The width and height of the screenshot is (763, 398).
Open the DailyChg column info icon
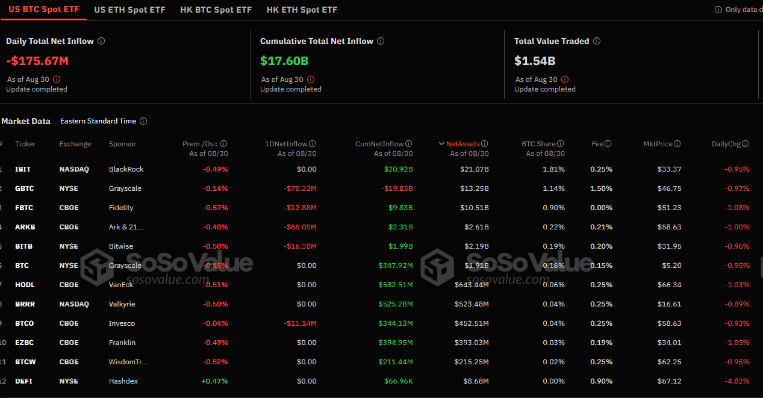(x=746, y=143)
